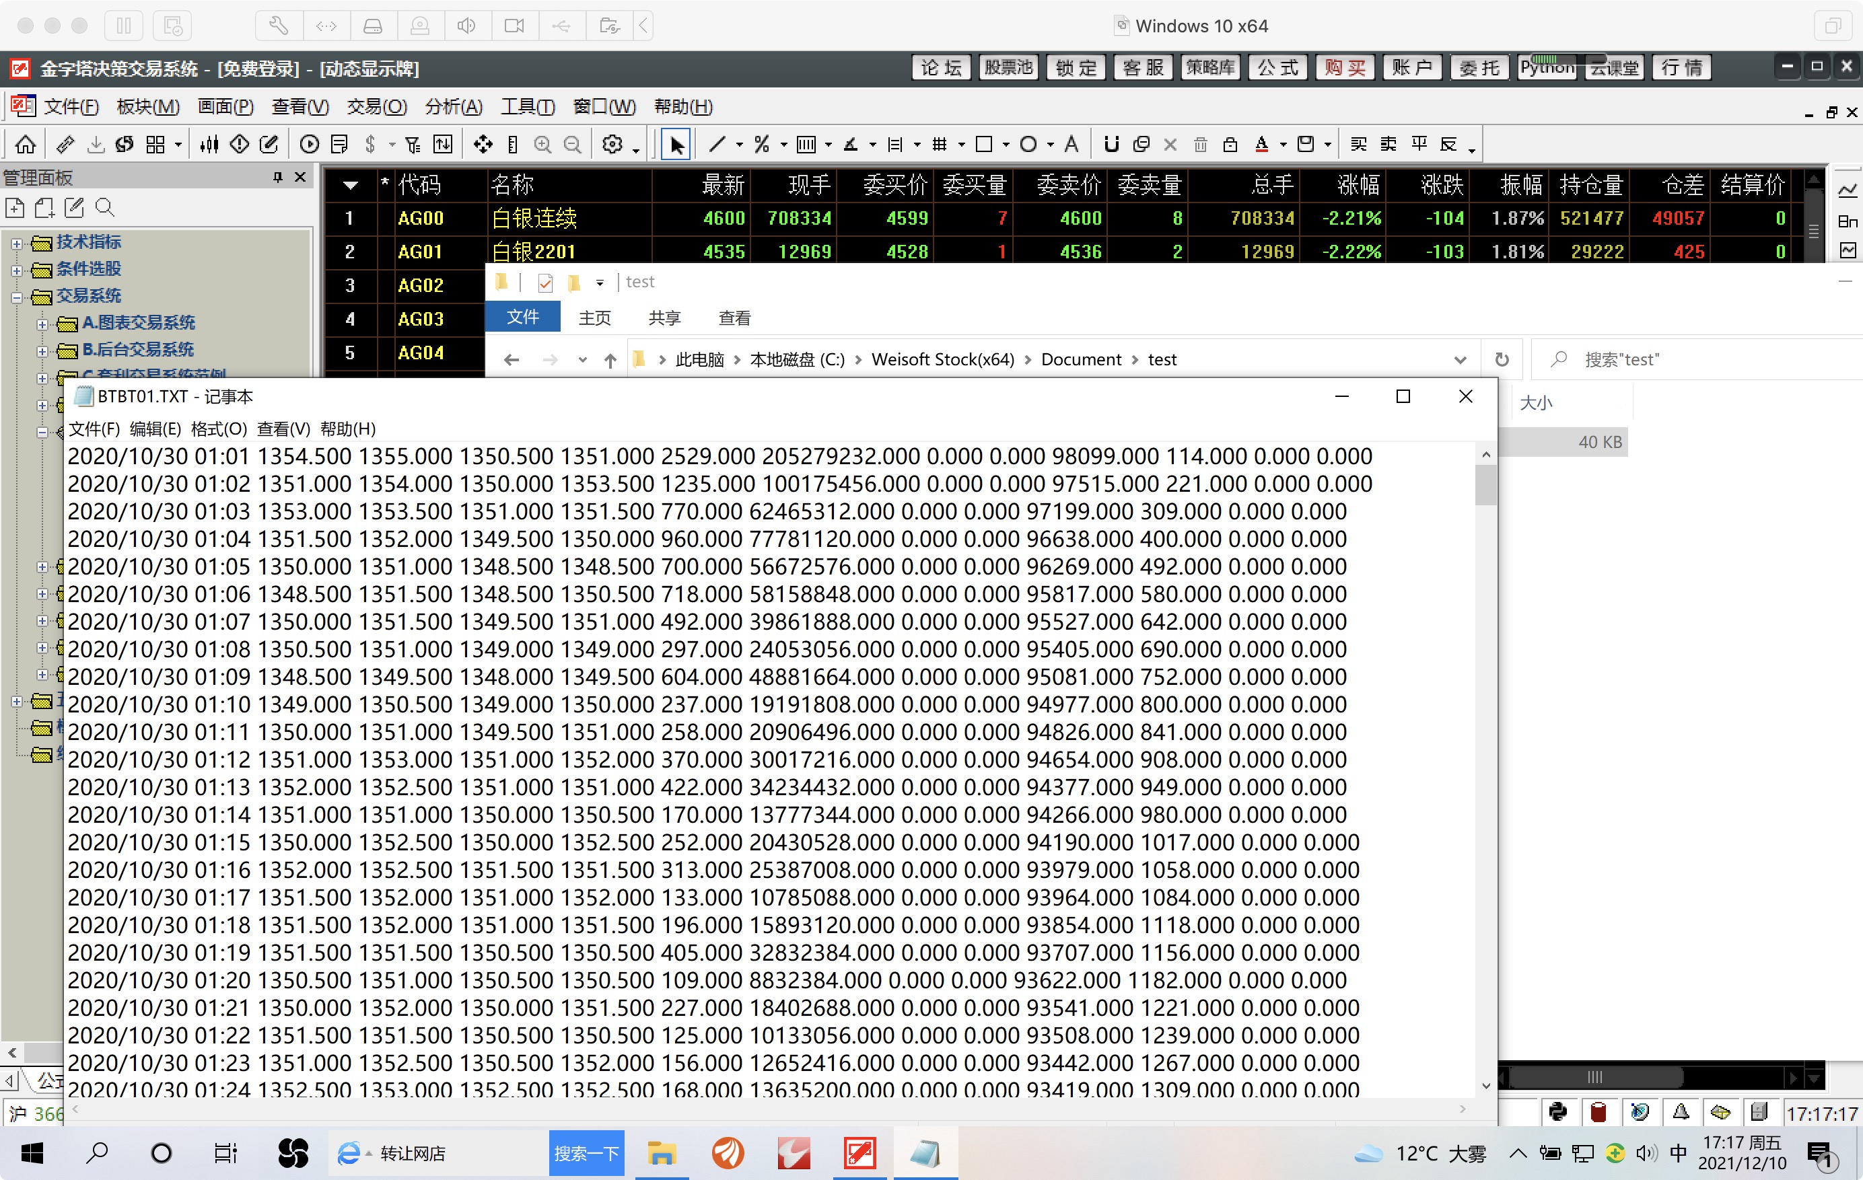The width and height of the screenshot is (1863, 1180).
Task: Click the 购买 button
Action: click(x=1345, y=68)
